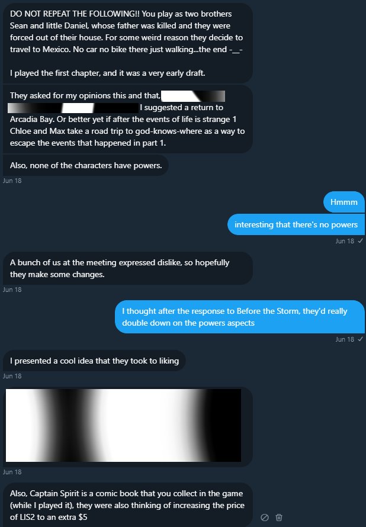Select the Before the Storm reply bubble
The width and height of the screenshot is (366, 527).
(x=240, y=317)
